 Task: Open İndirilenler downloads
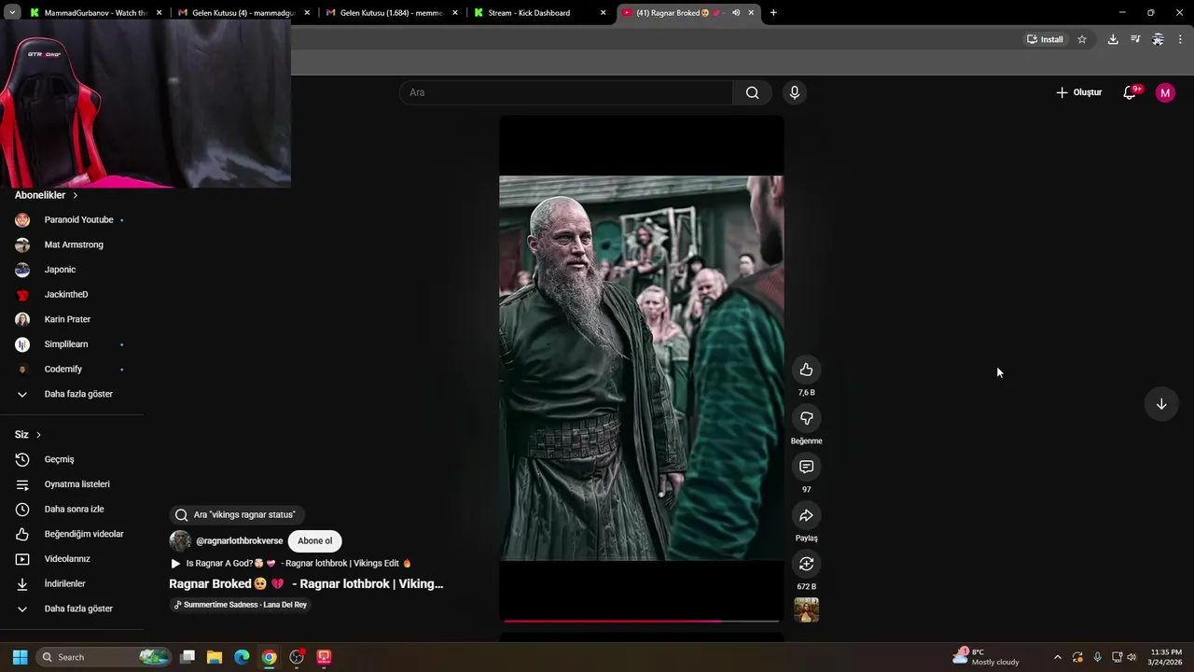(x=71, y=584)
